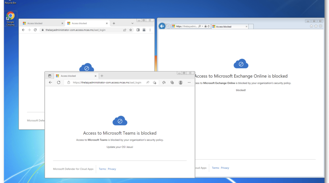This screenshot has height=183, width=329.
Task: Open the Privacy link in Edge page
Action: [112, 169]
